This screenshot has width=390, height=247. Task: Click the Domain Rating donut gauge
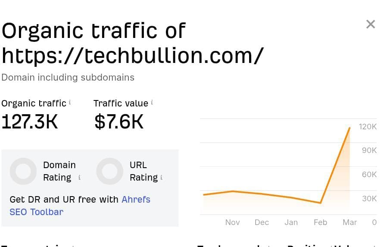coord(23,171)
